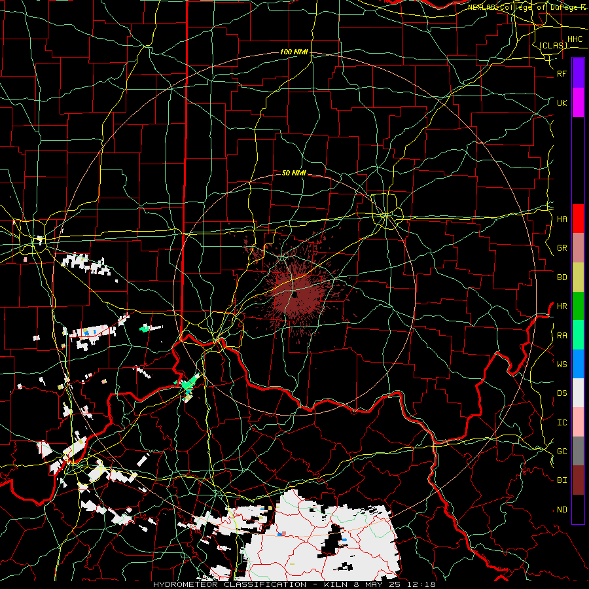
Task: Click the 50 NMI range ring label
Action: [x=294, y=173]
